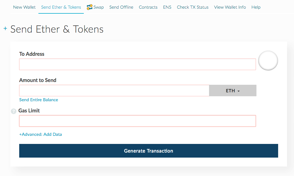Focus the Gas Limit input field
The width and height of the screenshot is (294, 176).
point(138,121)
